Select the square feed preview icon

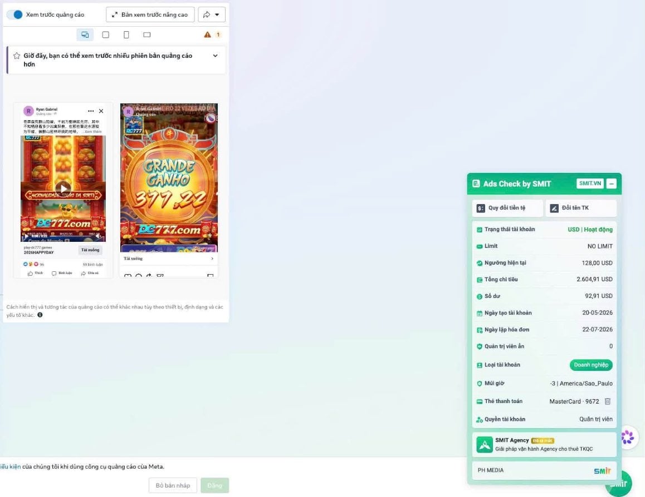coord(106,35)
